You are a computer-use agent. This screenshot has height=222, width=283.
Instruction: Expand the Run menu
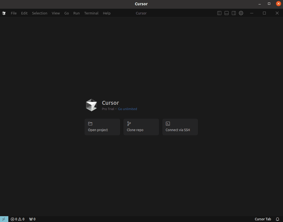click(76, 13)
